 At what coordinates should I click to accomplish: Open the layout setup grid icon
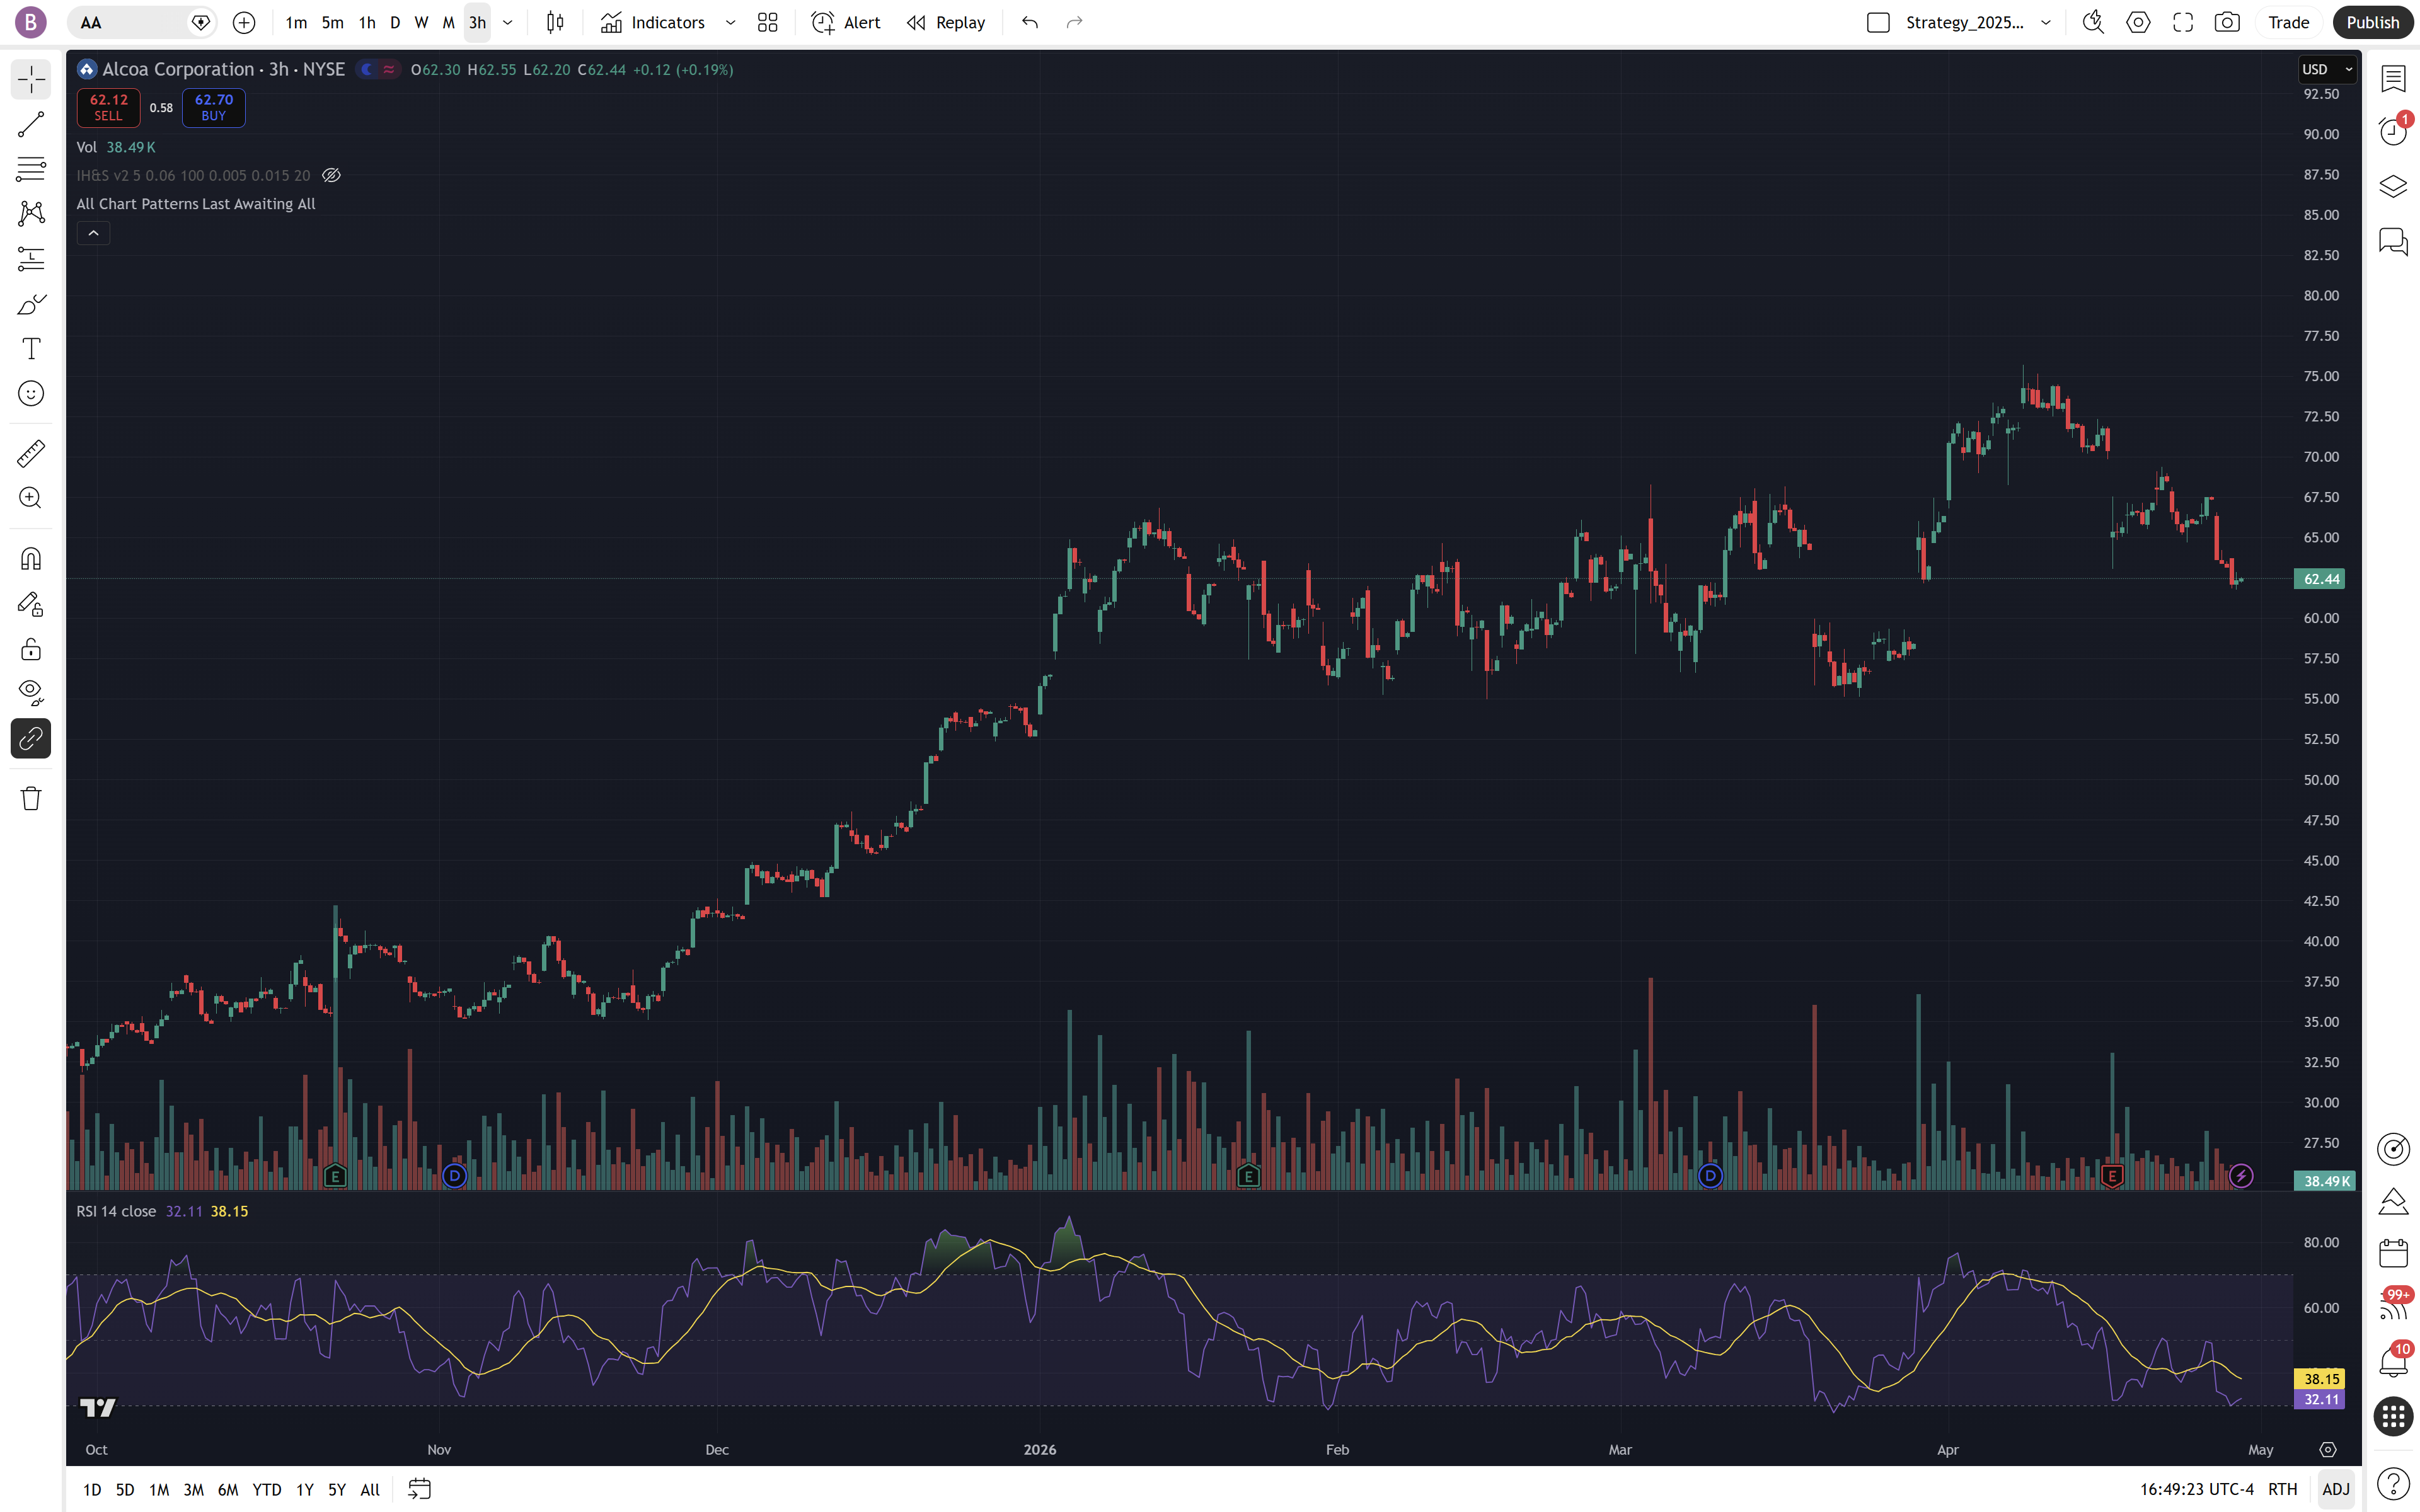pyautogui.click(x=767, y=22)
